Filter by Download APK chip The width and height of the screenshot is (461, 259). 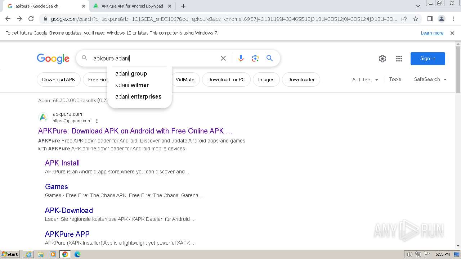pyautogui.click(x=59, y=79)
